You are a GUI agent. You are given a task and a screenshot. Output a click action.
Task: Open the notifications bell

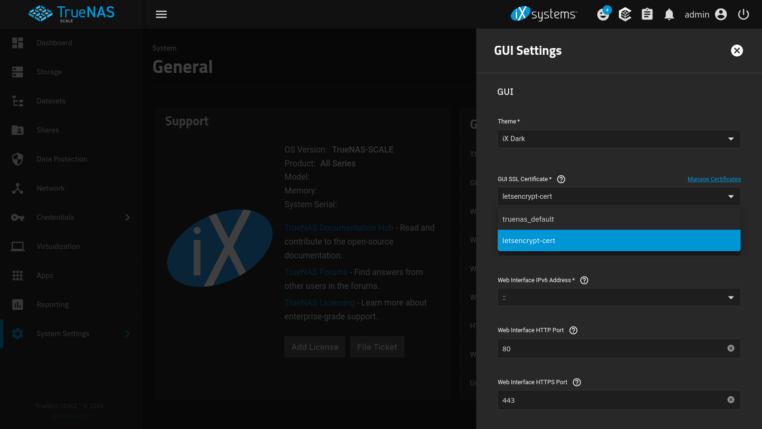pyautogui.click(x=669, y=14)
